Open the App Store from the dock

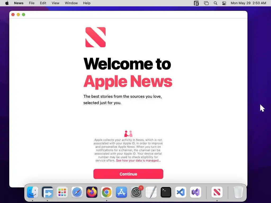click(x=121, y=192)
